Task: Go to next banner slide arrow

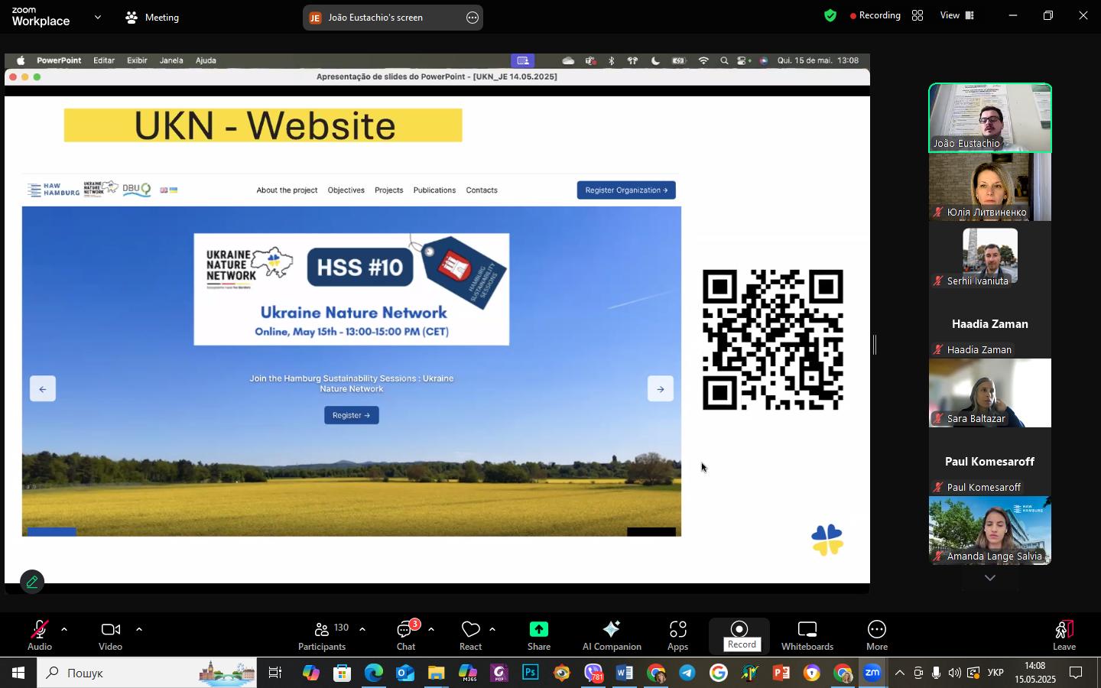Action: 661,389
